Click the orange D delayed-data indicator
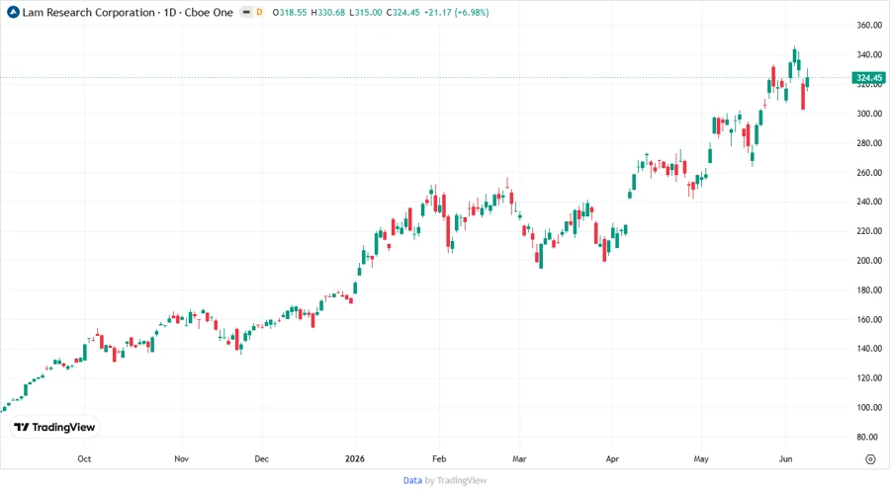The image size is (890, 492). [x=259, y=12]
